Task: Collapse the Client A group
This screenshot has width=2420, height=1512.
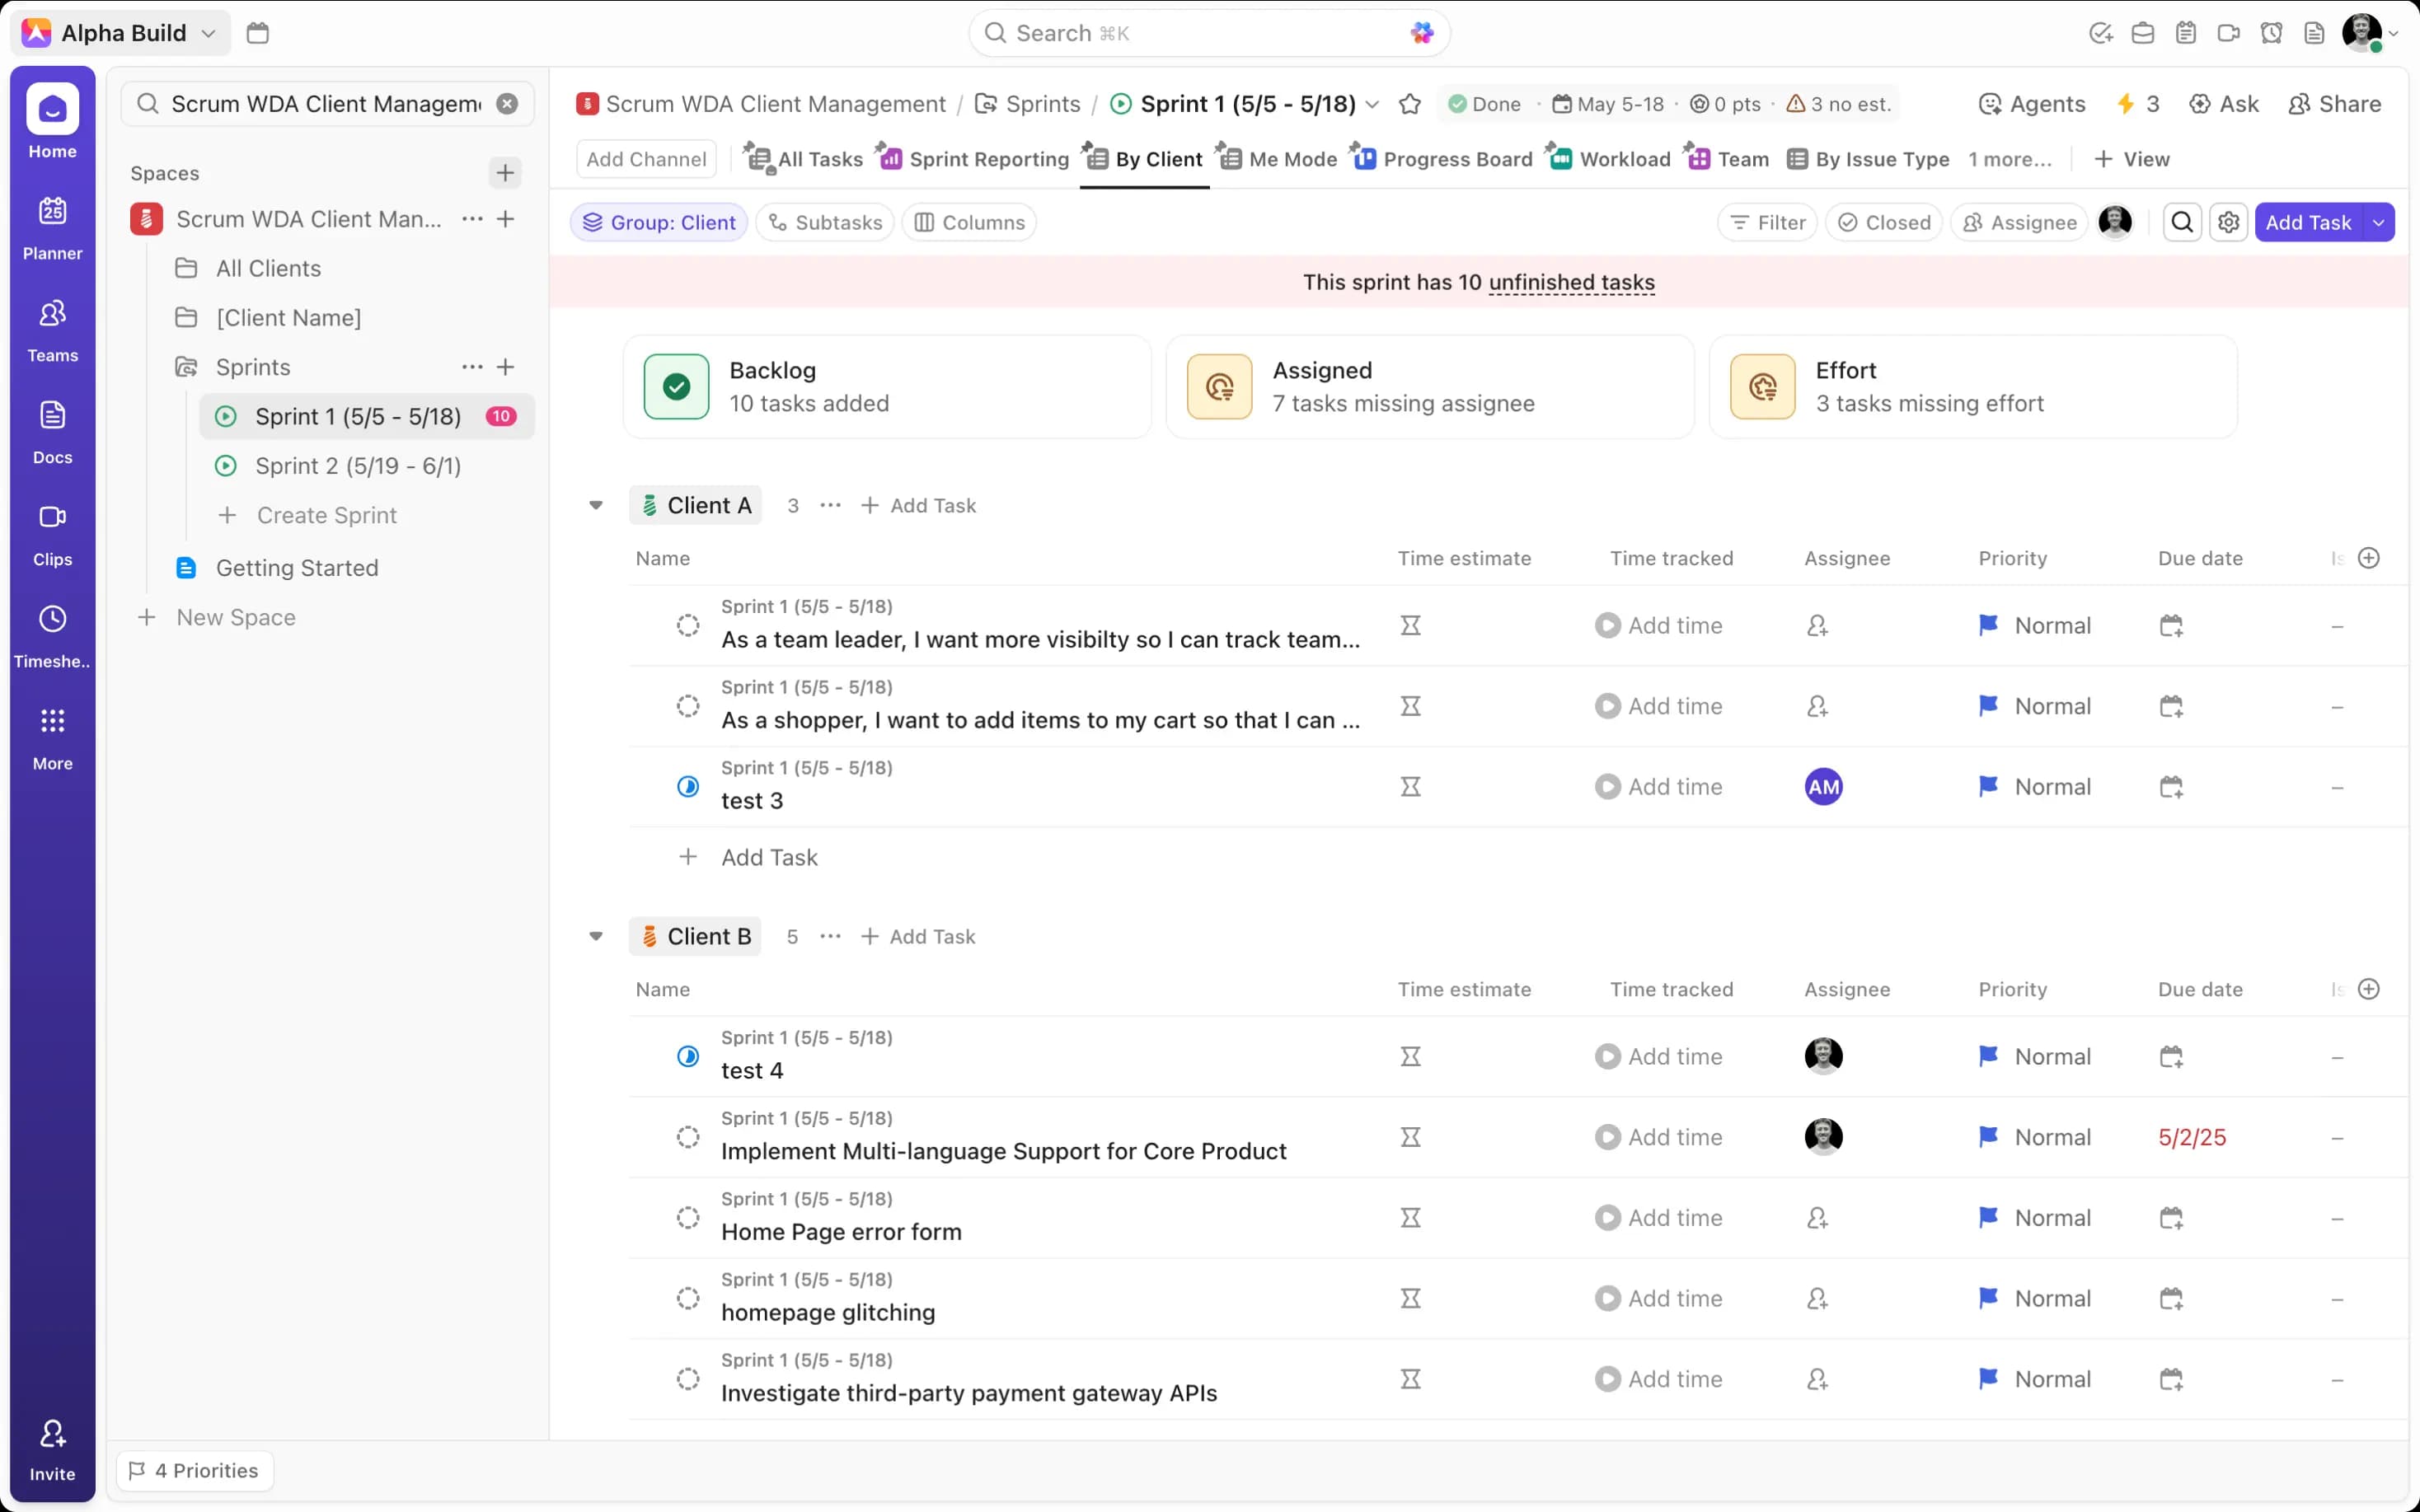Action: click(x=596, y=505)
